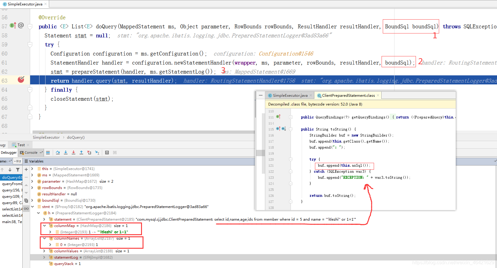The image size is (497, 268).
Task: Click SimpleExecutor in the breadcrumb bar
Action: (x=46, y=137)
